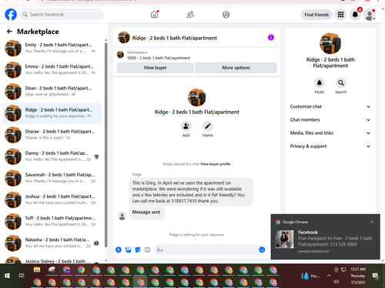Image resolution: width=385 pixels, height=288 pixels.
Task: Open the emoji picker smiley
Action: tap(262, 249)
